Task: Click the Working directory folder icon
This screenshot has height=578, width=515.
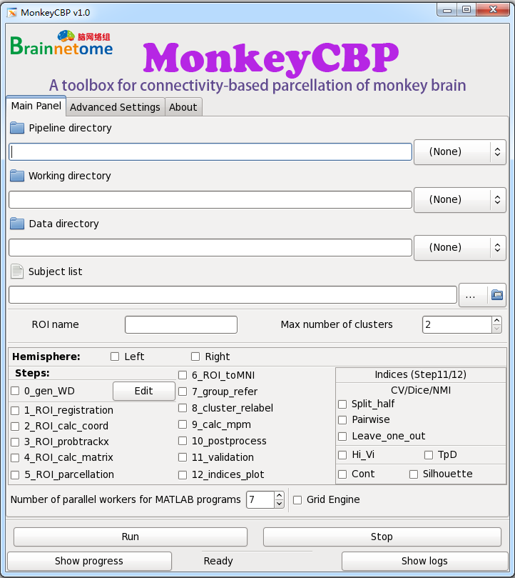Action: [17, 176]
